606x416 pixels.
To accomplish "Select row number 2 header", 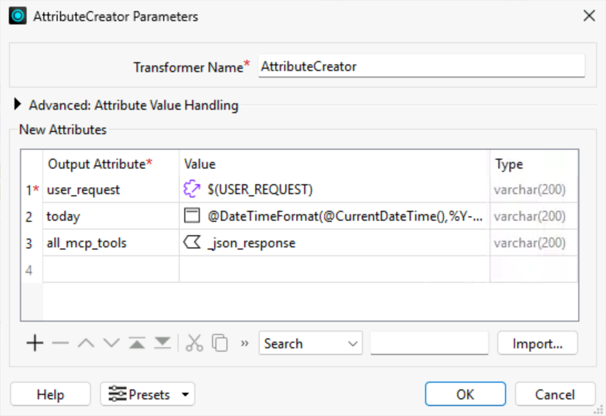I will click(x=32, y=216).
